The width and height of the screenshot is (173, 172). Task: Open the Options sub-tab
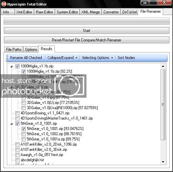(x=31, y=50)
